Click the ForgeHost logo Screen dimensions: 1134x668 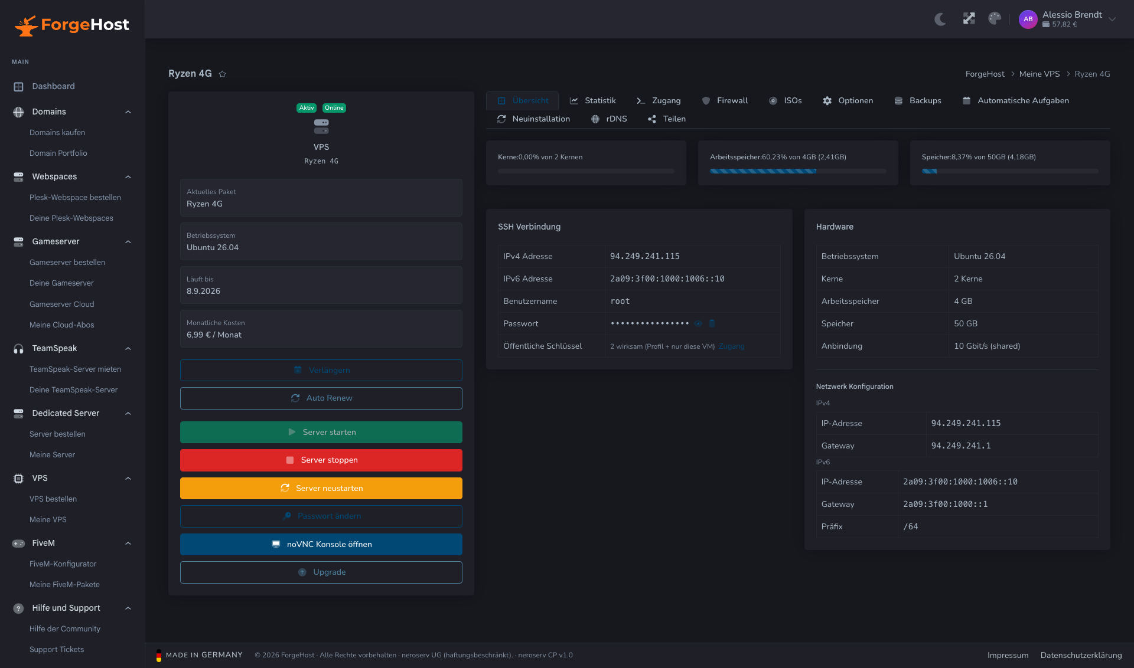[x=72, y=25]
